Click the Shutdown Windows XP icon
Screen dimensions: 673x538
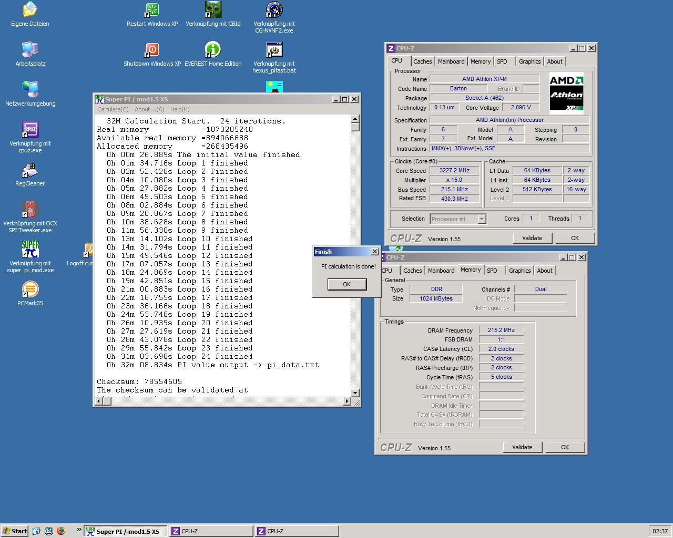152,49
